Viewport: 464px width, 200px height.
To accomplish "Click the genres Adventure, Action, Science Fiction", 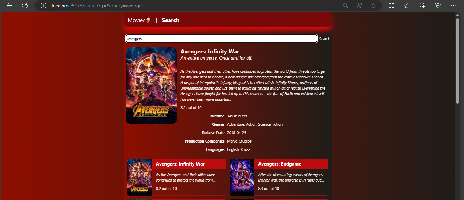I will click(255, 124).
